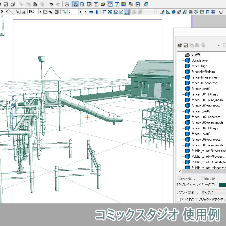
Task: Click the 3D preview layer color swatch
Action: [x=222, y=185]
